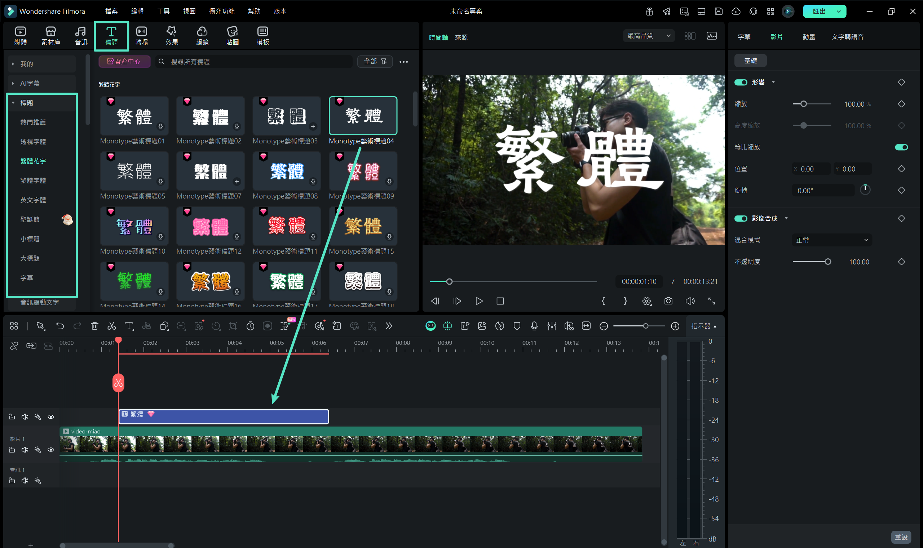Click the Snapshot camera icon under the preview
The image size is (923, 548).
tap(668, 301)
